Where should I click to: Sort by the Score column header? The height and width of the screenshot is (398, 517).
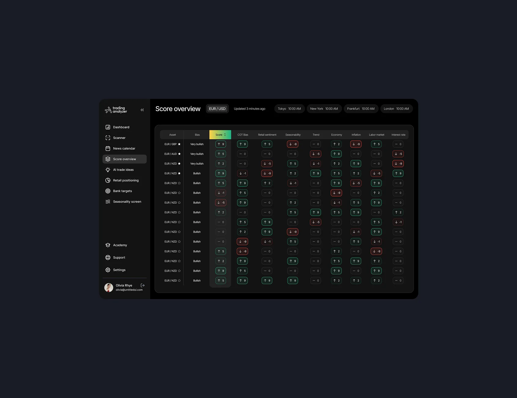(x=220, y=135)
